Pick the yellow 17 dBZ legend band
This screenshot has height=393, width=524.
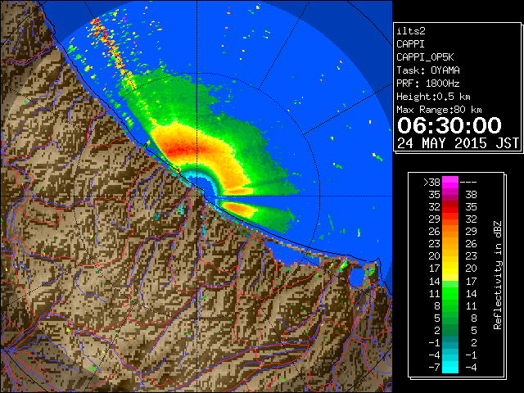450,269
